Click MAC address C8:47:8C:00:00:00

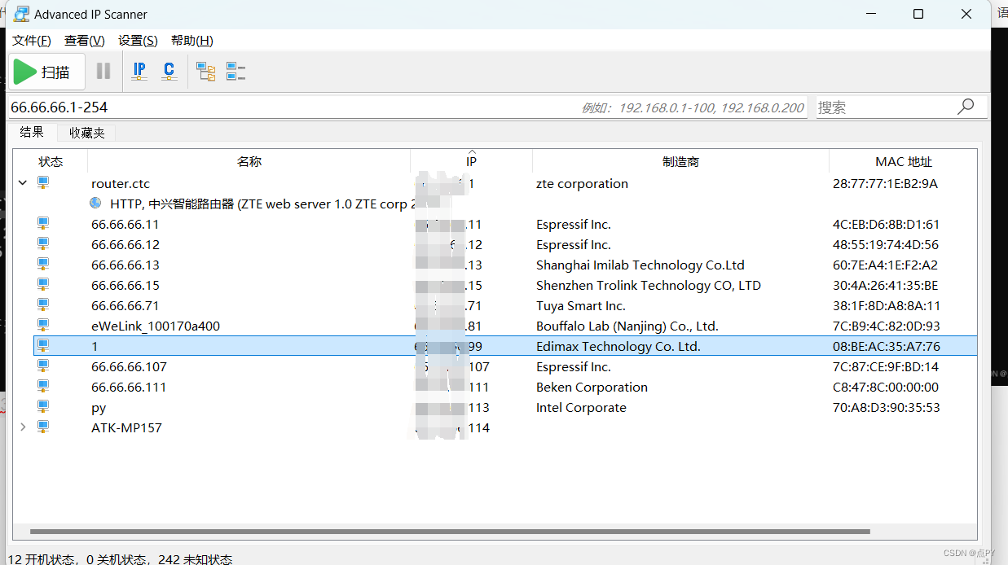[886, 387]
